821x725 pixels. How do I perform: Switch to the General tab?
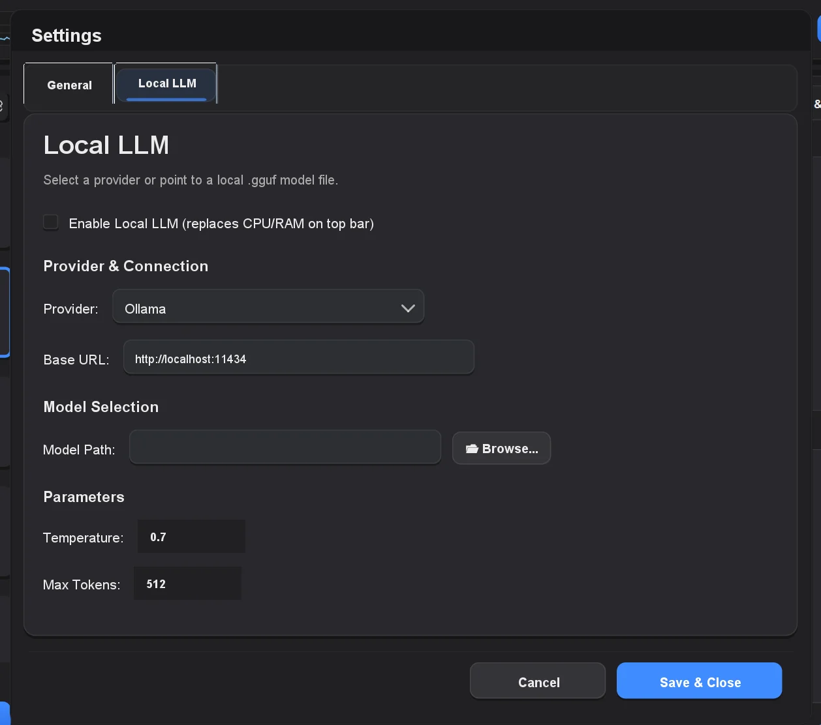click(69, 84)
